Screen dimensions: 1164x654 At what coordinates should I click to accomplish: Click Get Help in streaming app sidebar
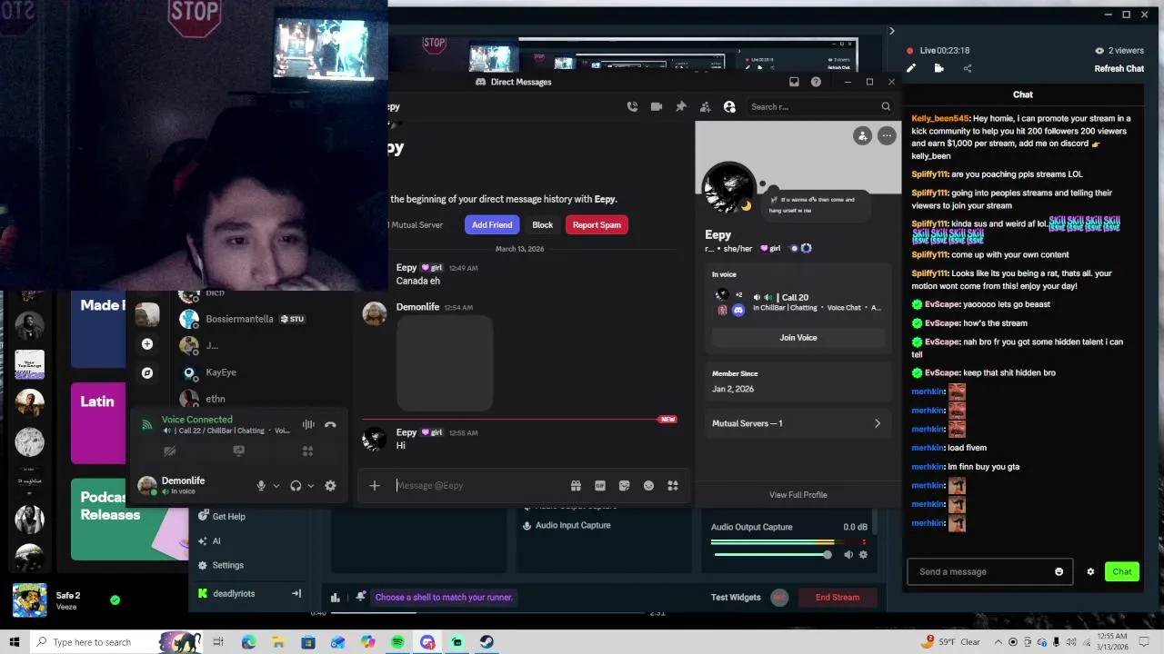tap(221, 516)
